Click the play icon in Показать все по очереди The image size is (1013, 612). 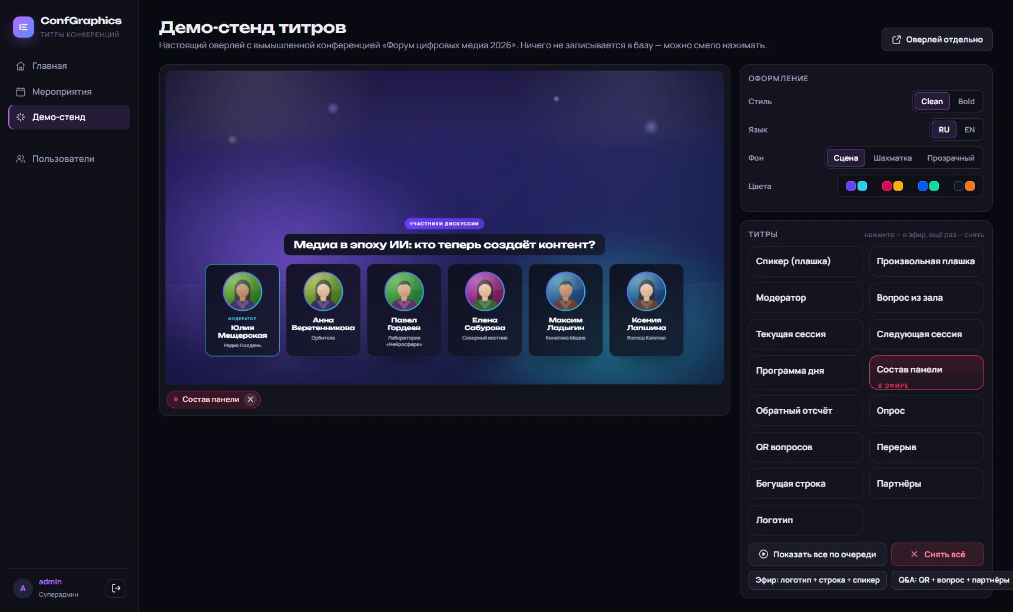(763, 554)
